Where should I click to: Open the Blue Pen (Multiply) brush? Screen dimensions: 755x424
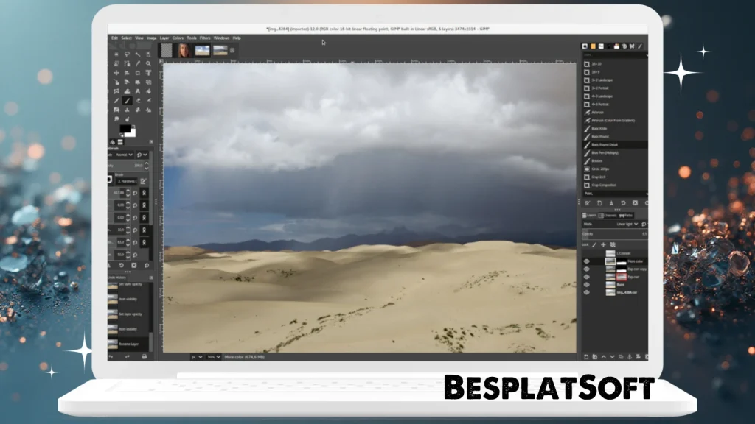pos(605,152)
